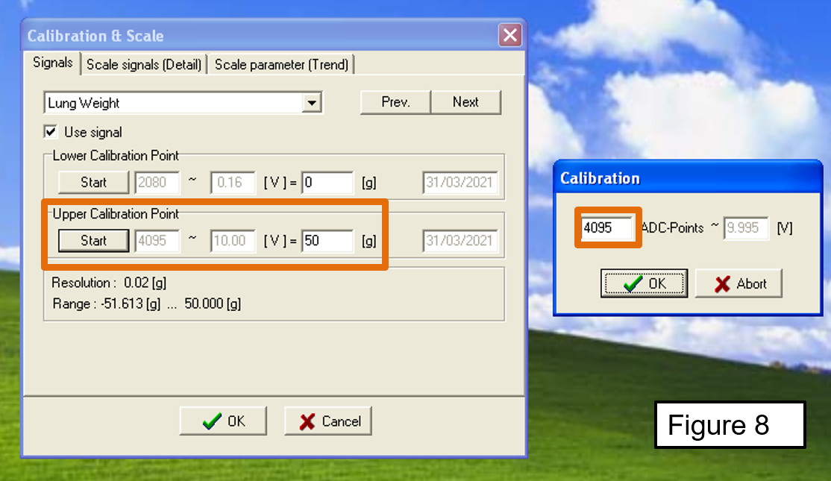Edit the upper calibration weight value 50
The image size is (831, 481).
point(327,240)
